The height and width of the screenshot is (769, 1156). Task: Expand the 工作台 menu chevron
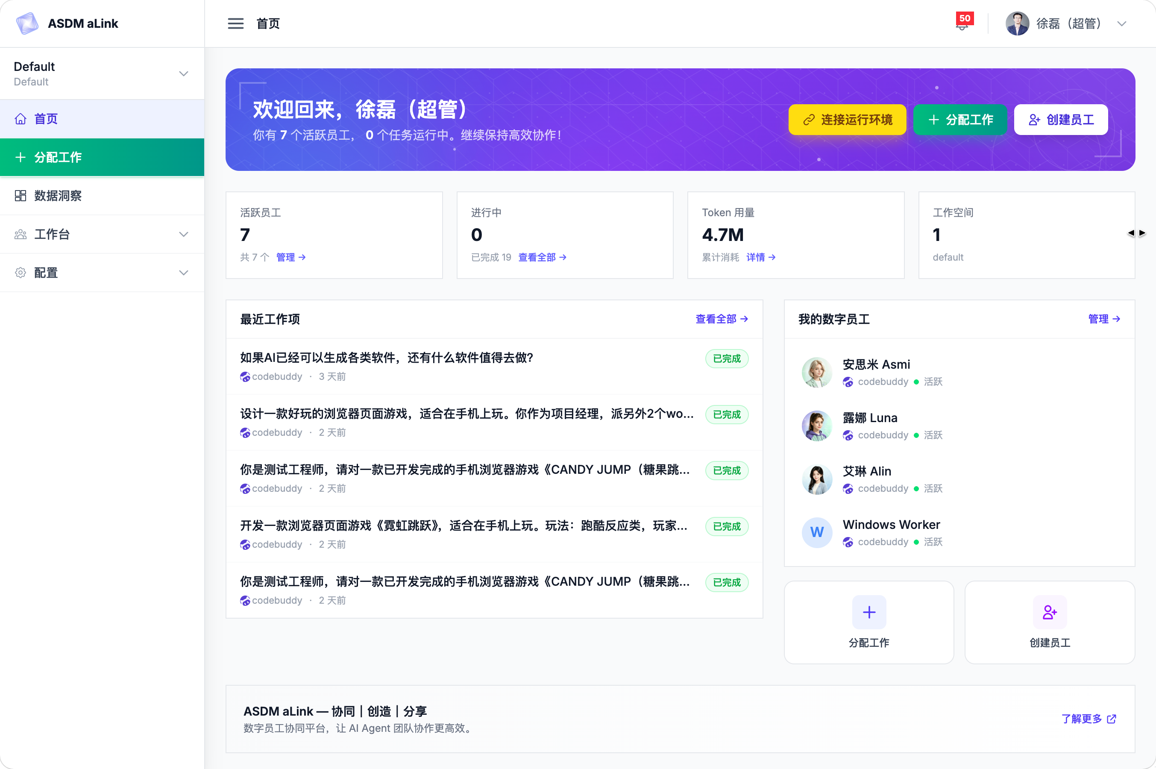click(x=183, y=235)
